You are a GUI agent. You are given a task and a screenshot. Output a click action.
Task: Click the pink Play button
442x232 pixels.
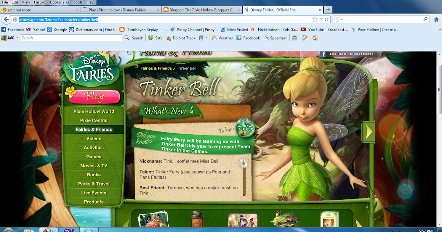click(94, 96)
